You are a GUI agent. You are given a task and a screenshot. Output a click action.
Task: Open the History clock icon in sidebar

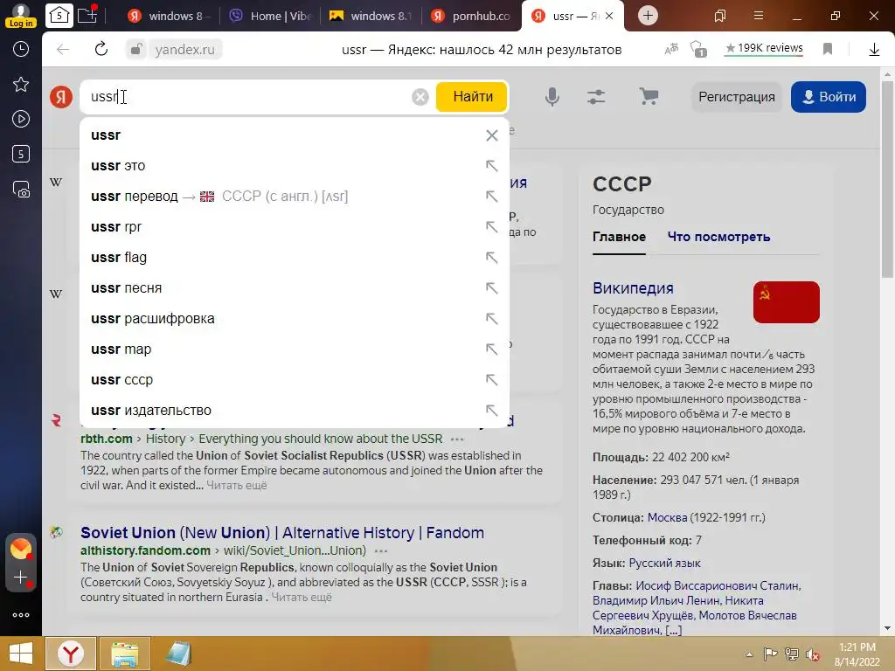(21, 50)
